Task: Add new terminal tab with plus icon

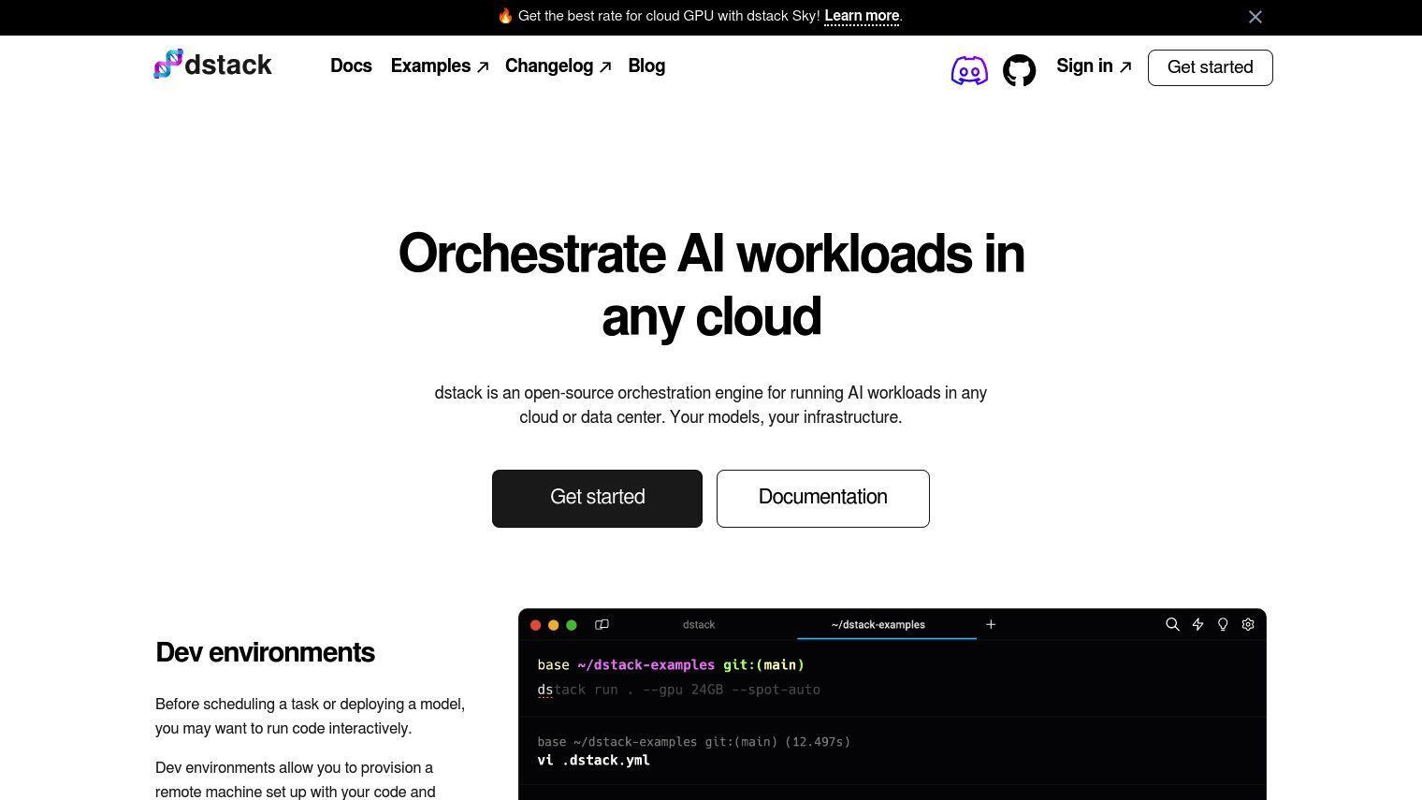Action: tap(991, 624)
